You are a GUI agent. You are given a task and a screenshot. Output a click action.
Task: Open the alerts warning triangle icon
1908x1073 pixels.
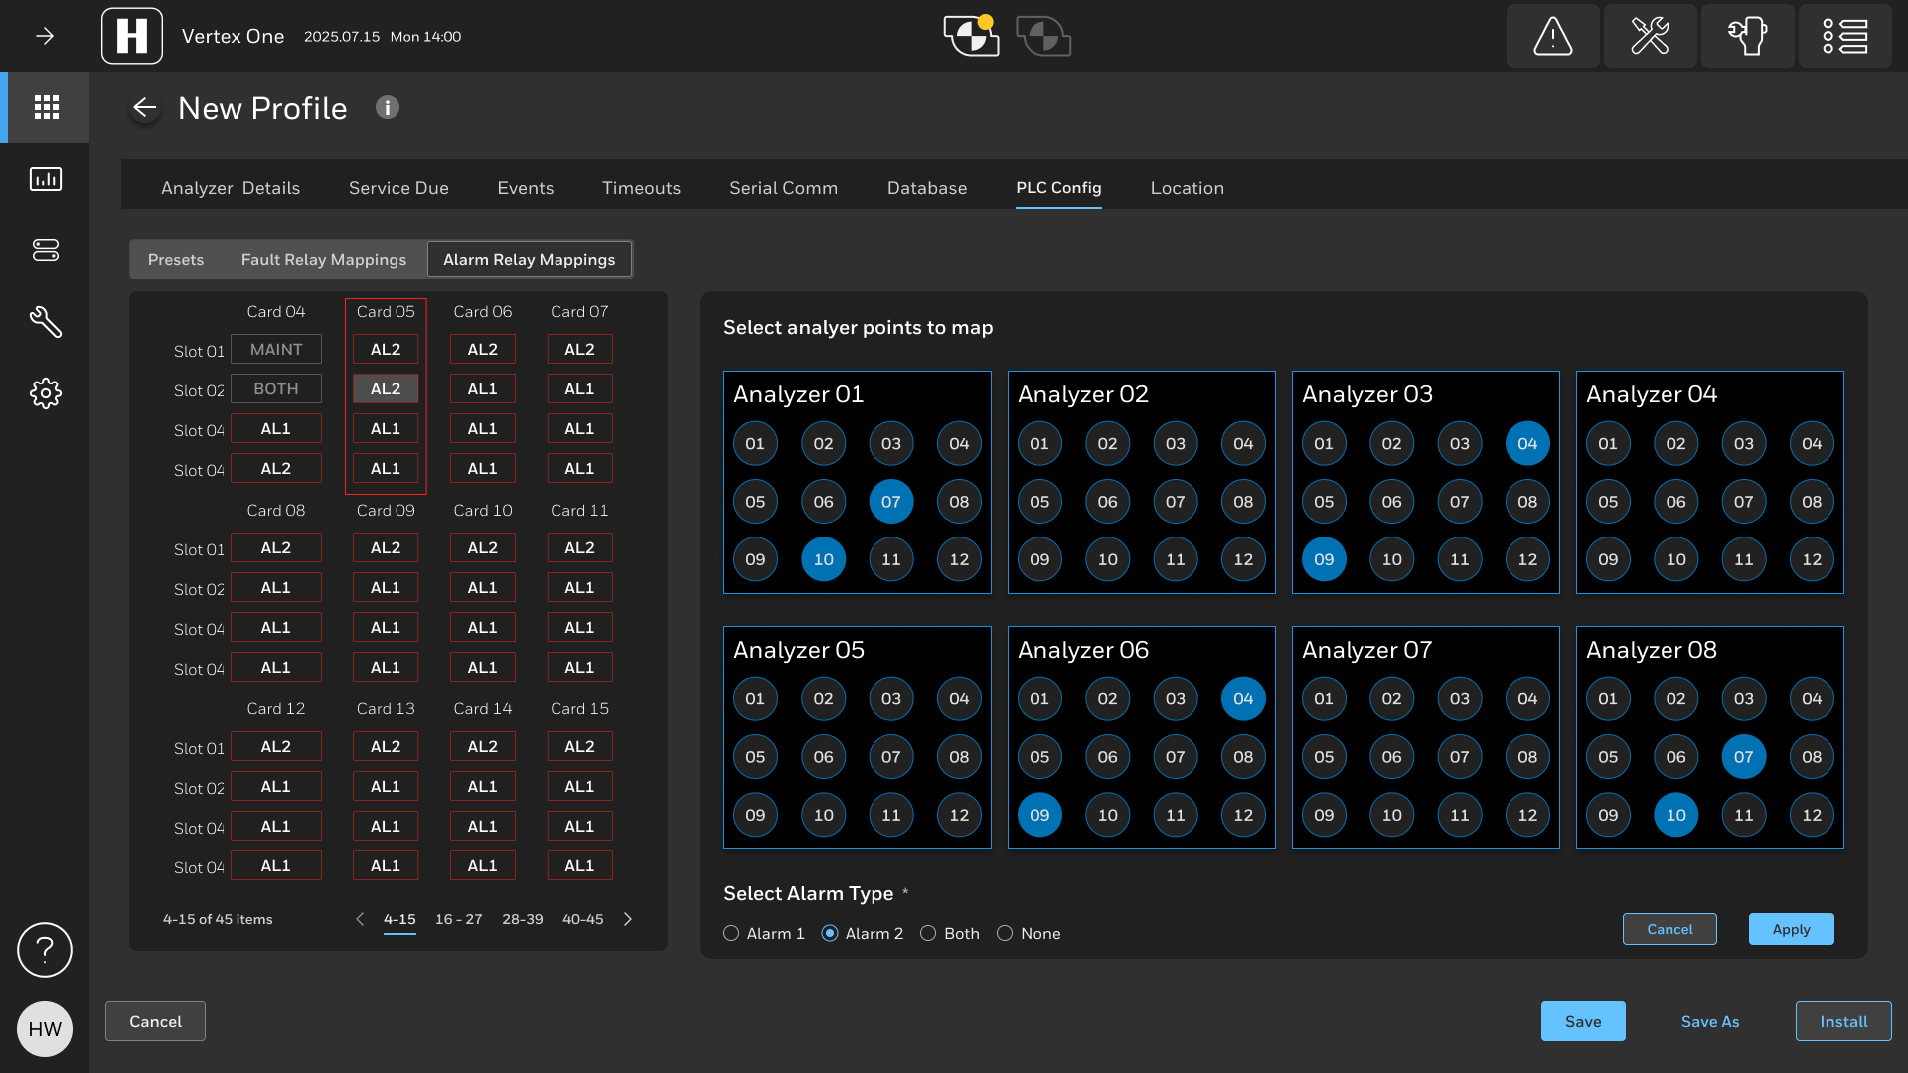pos(1552,36)
